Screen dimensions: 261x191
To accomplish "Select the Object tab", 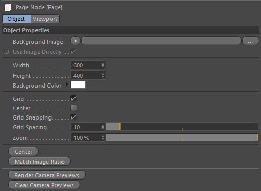I will pos(17,19).
